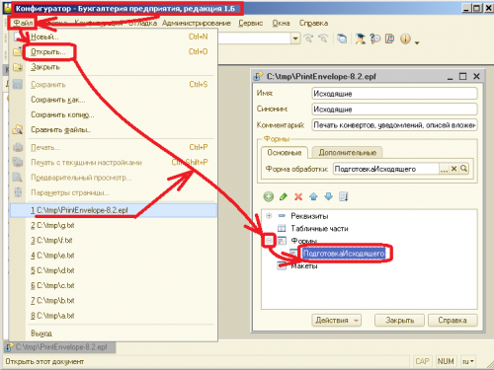Open recent file C:\tmp\a.txt

[x=114, y=316]
